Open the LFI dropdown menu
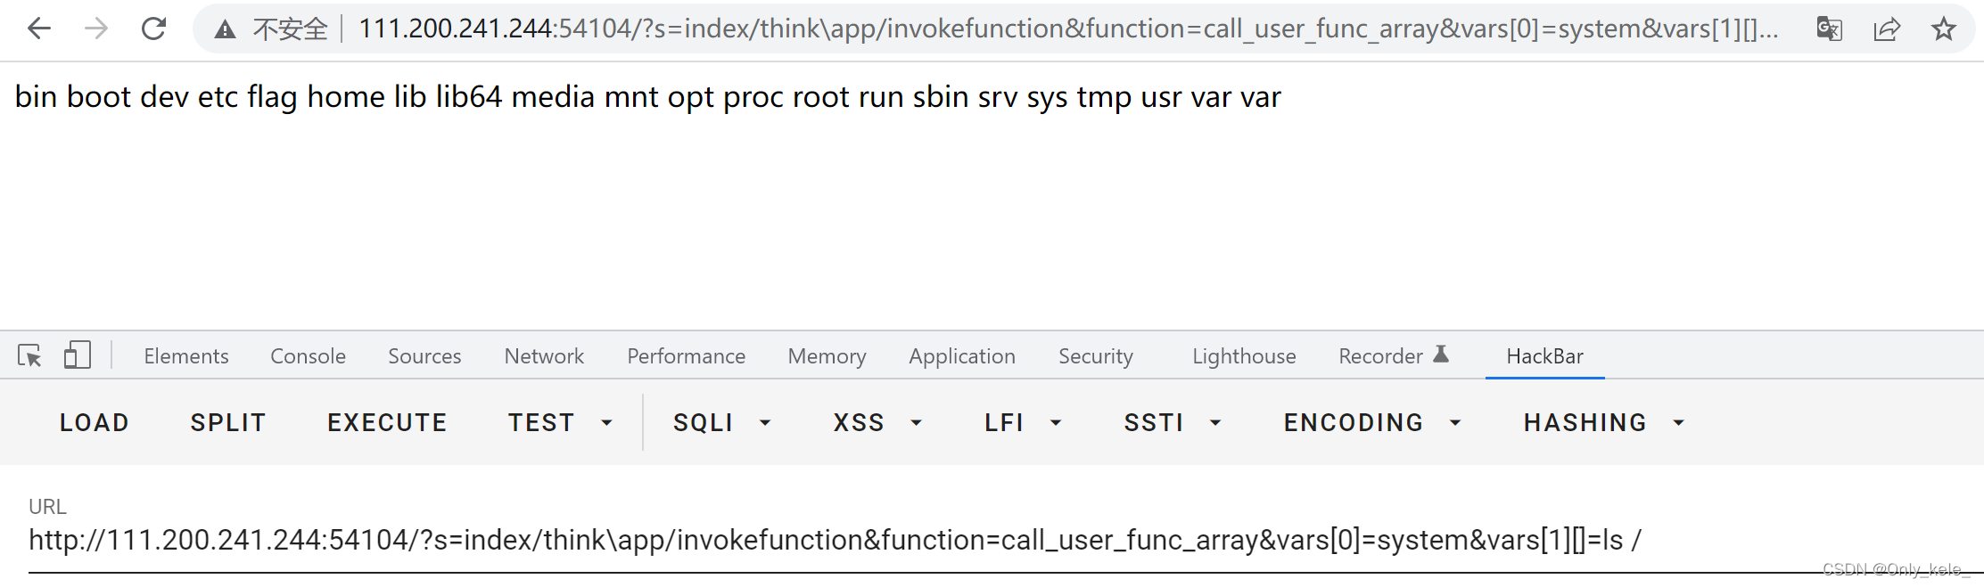Viewport: 1984px width, 587px height. (1023, 422)
